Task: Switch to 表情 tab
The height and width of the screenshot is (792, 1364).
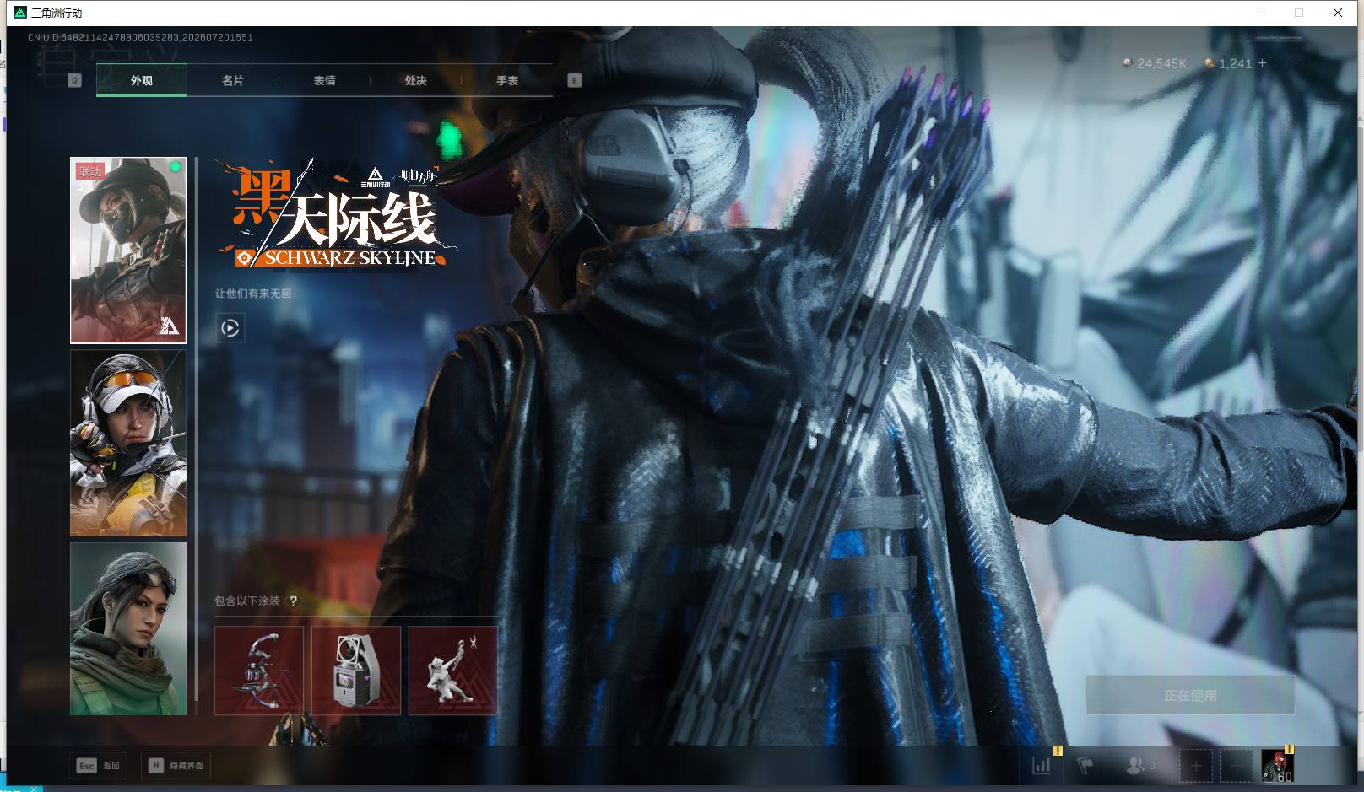Action: point(324,81)
